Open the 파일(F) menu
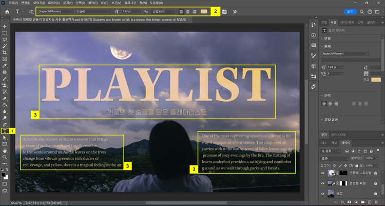The width and height of the screenshot is (385, 206). pyautogui.click(x=13, y=3)
